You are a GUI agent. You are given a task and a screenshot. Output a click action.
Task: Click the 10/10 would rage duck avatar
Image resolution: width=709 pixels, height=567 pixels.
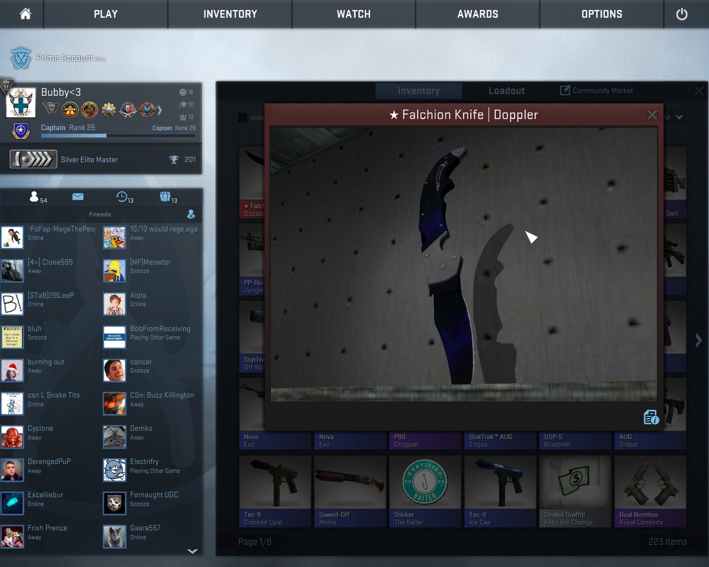[115, 237]
